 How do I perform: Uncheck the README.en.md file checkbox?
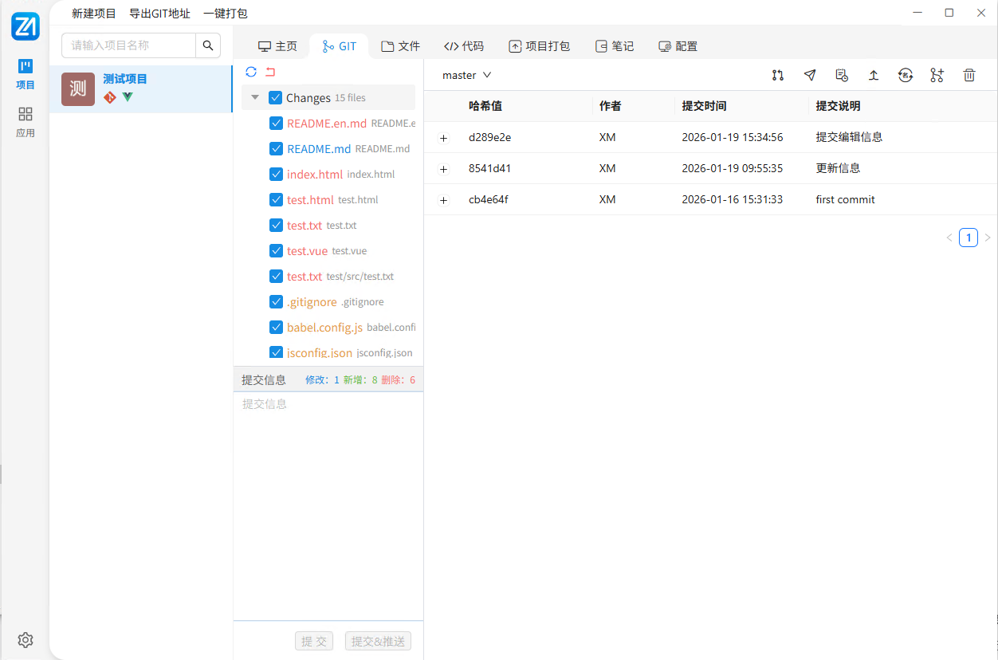pos(277,124)
